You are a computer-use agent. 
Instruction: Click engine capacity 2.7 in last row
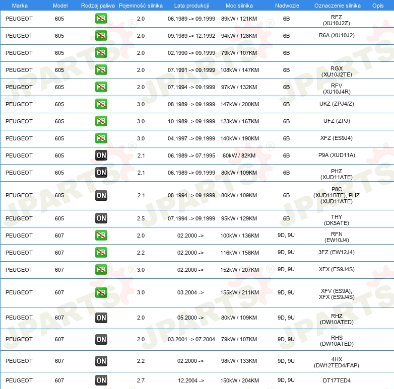(141, 380)
